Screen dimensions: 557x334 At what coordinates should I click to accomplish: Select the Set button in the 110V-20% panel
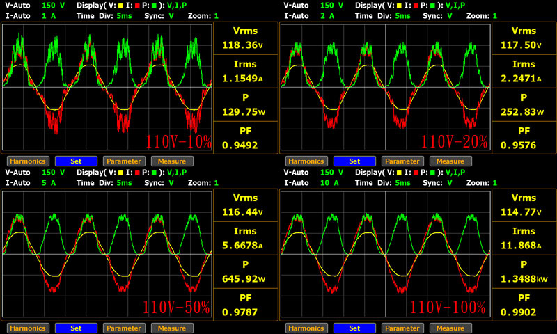tap(354, 161)
